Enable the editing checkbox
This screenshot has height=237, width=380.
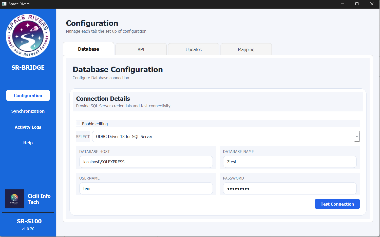coord(79,124)
